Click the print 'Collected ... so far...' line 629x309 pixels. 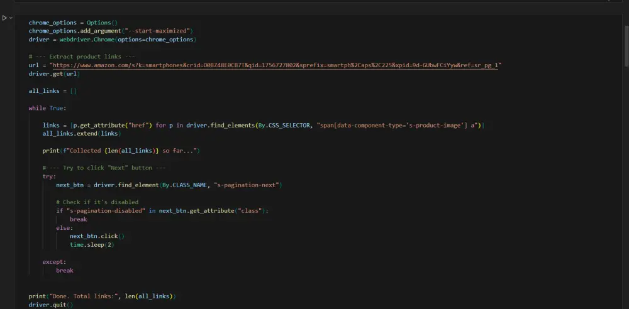[121, 151]
